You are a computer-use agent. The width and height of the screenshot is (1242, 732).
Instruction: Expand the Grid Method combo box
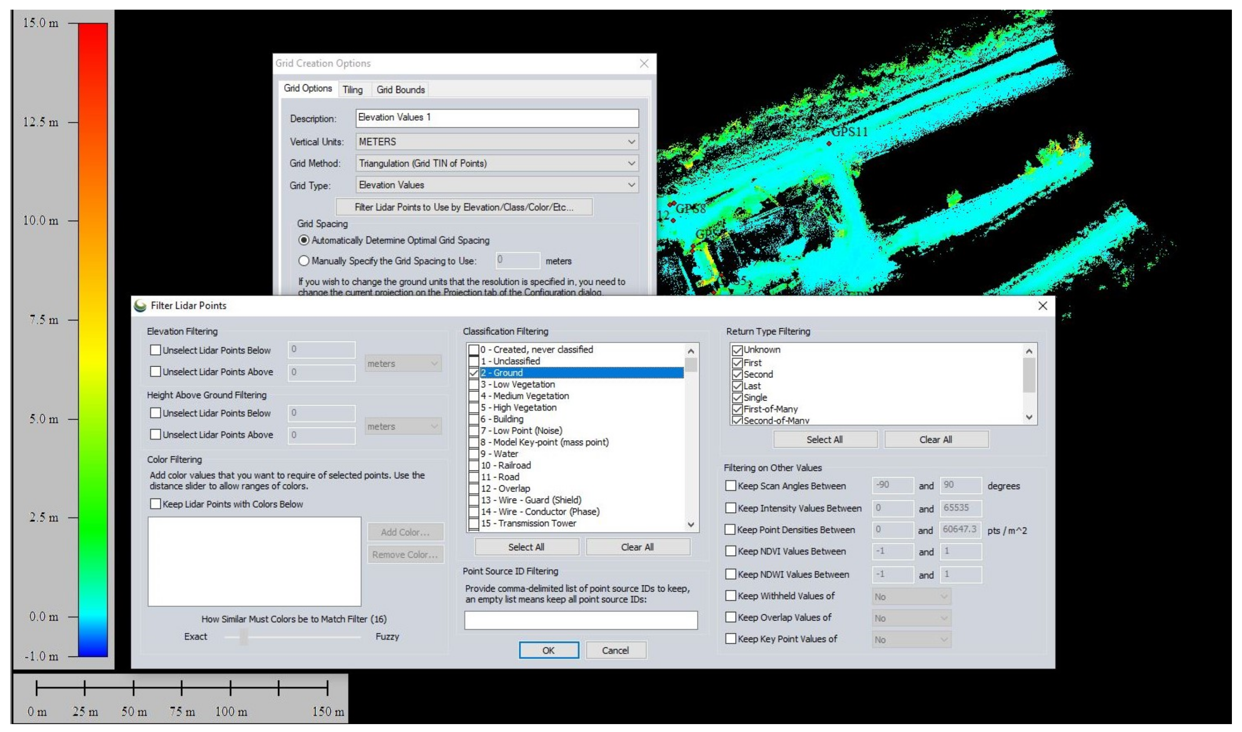pos(497,163)
